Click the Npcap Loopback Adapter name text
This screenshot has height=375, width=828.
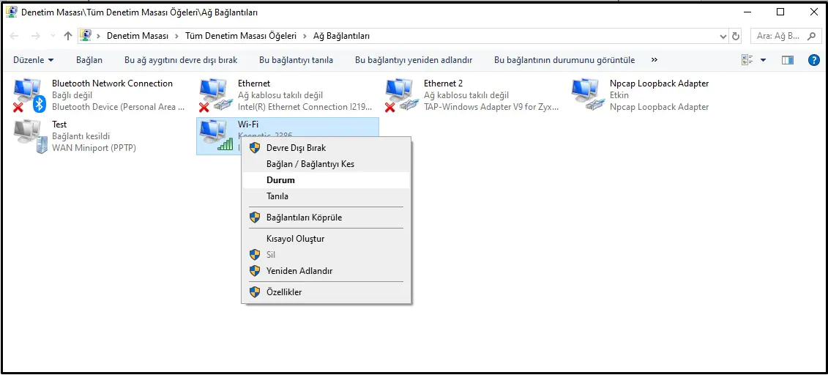coord(660,83)
